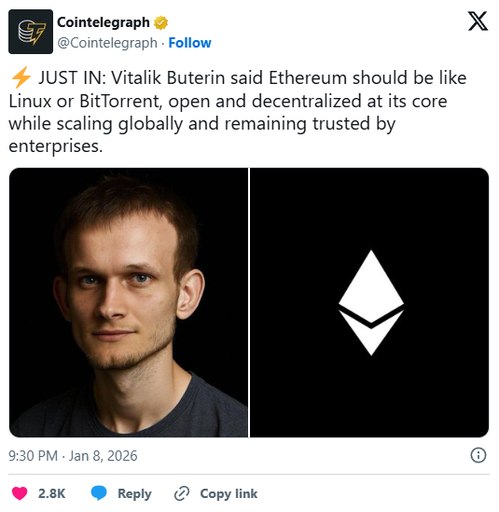This screenshot has width=499, height=512.
Task: Open the 9:30 PM Jan 8, 2026 timestamp
Action: point(73,455)
